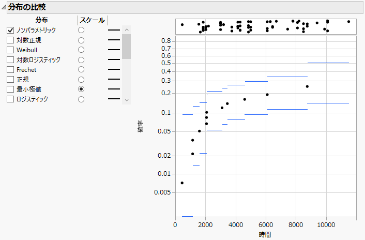365x240 pixels.
Task: Enable the Weibull distribution checkbox
Action: [10, 50]
